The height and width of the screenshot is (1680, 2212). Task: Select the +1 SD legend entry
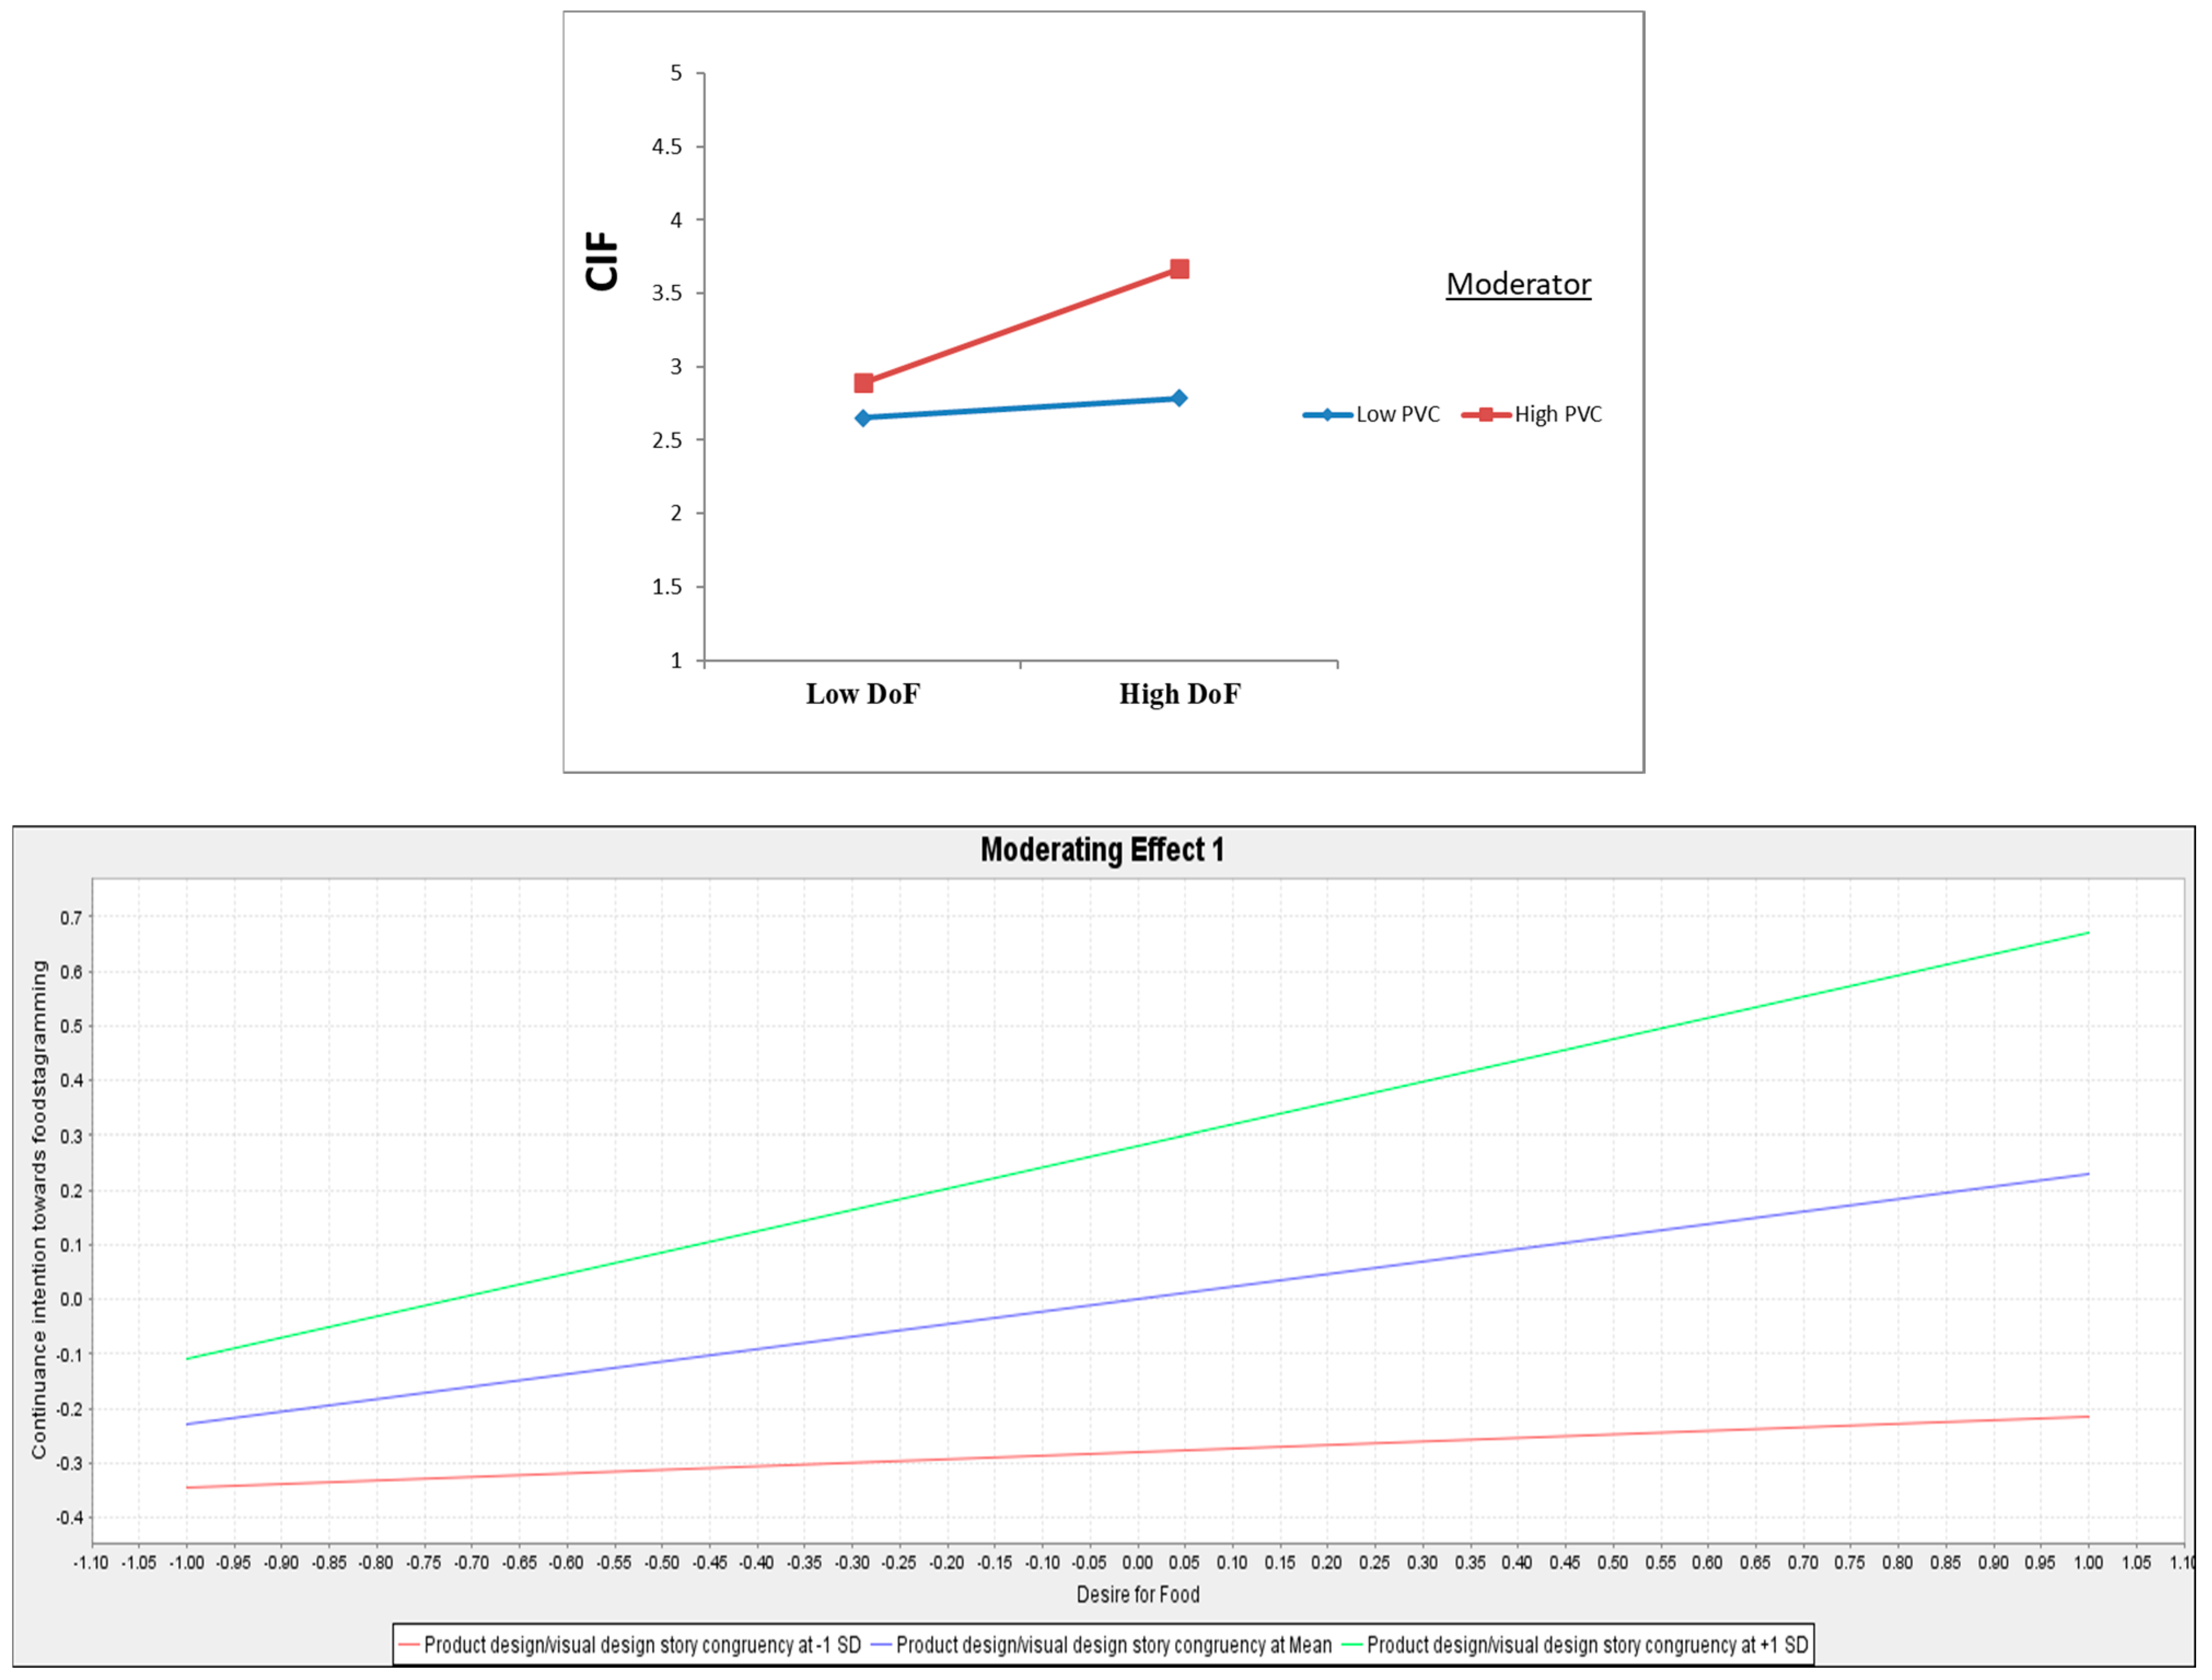(1576, 1645)
